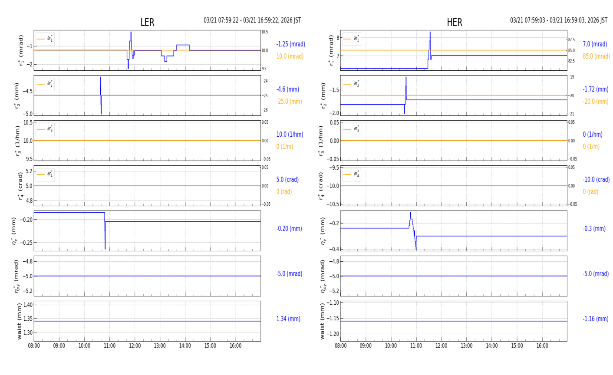The height and width of the screenshot is (375, 613).
Task: Select the LER value 5.0 (crad)
Action: pos(287,180)
